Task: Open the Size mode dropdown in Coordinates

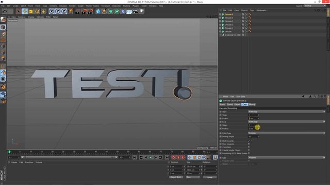Action: point(192,177)
